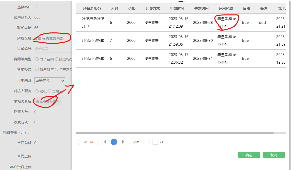
Task: Select page 1 in pagination
Action: point(114,142)
